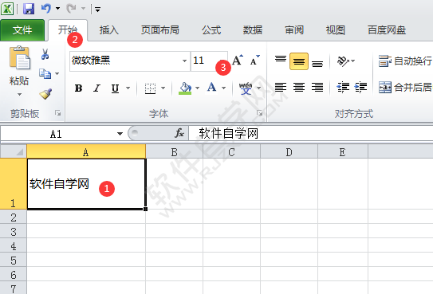433x294 pixels.
Task: Open the fill color dropdown arrow
Action: pos(197,88)
